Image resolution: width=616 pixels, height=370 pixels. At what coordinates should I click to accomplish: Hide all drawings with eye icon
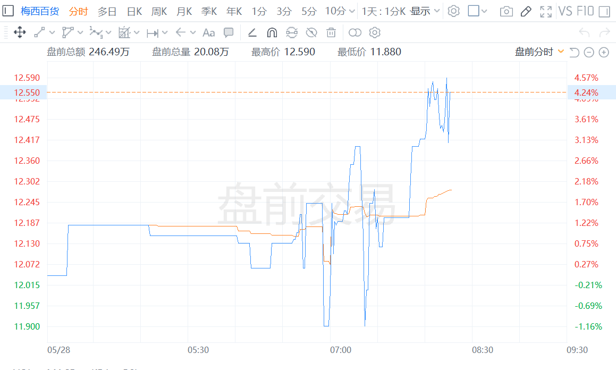[311, 32]
